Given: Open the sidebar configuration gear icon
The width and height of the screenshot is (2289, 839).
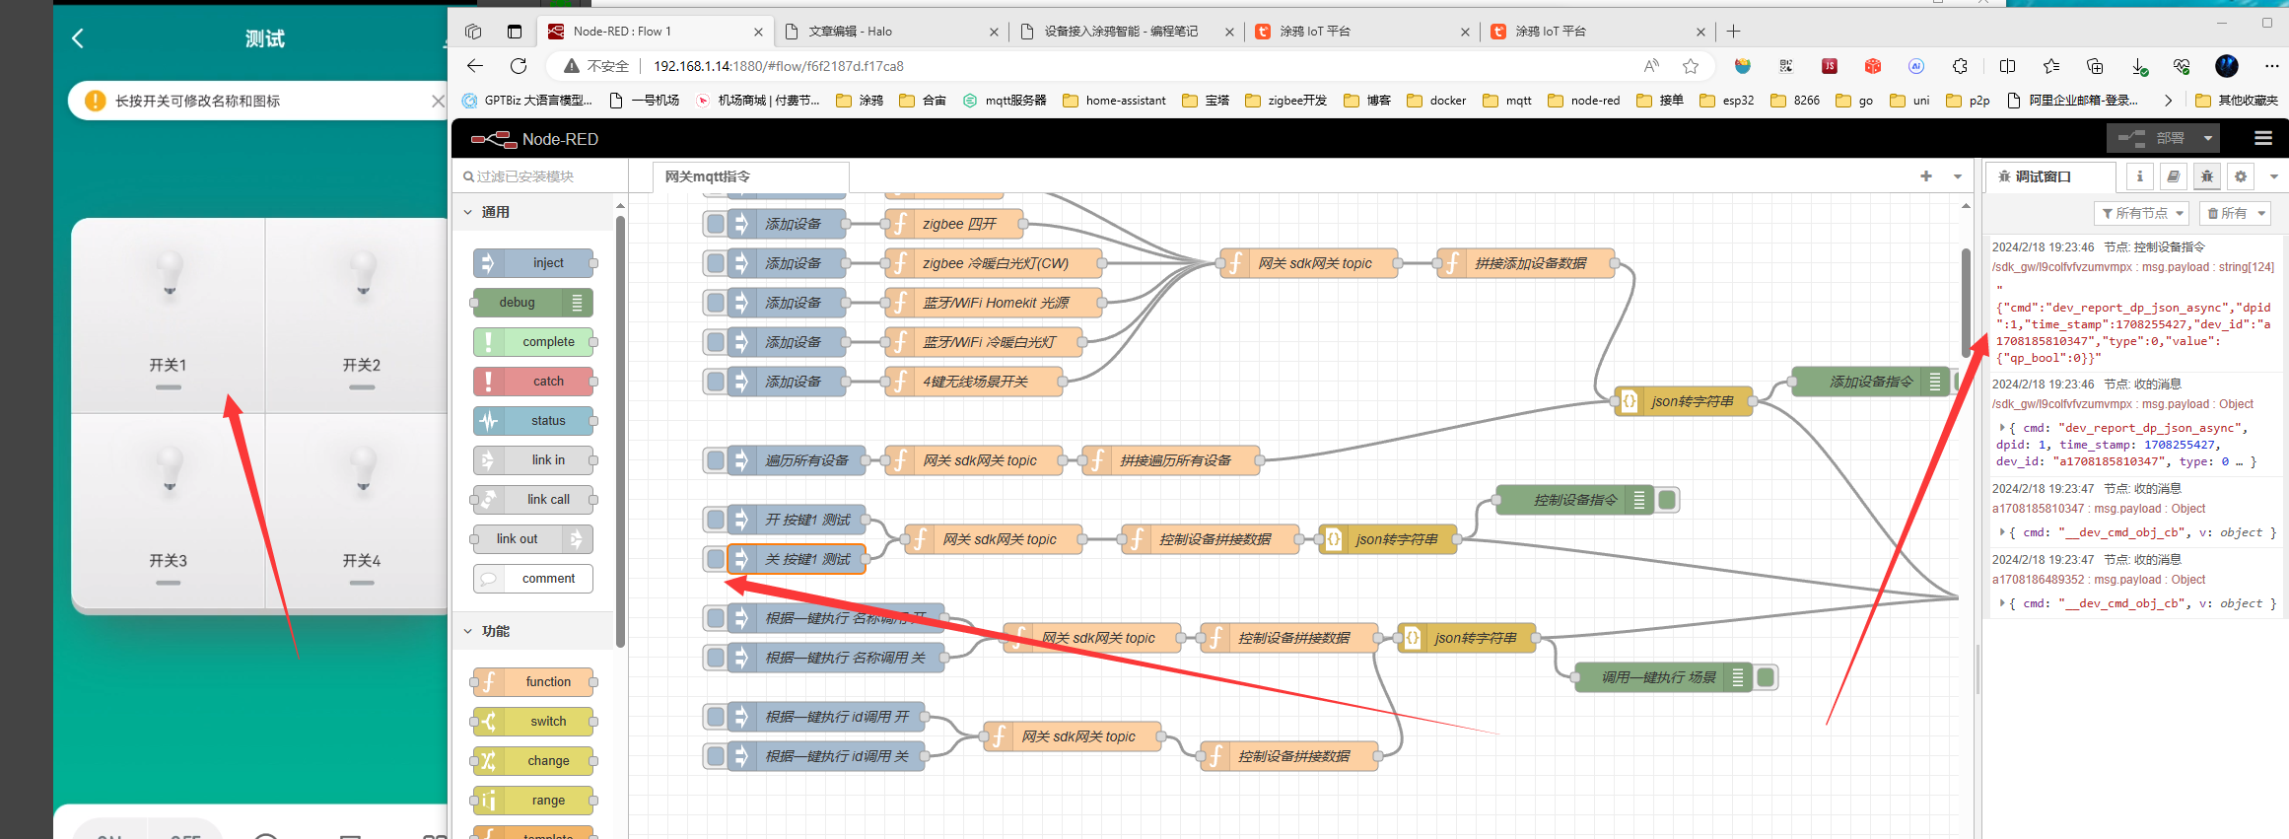Looking at the screenshot, I should click(x=2241, y=176).
